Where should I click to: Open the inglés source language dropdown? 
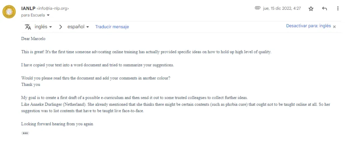(44, 27)
